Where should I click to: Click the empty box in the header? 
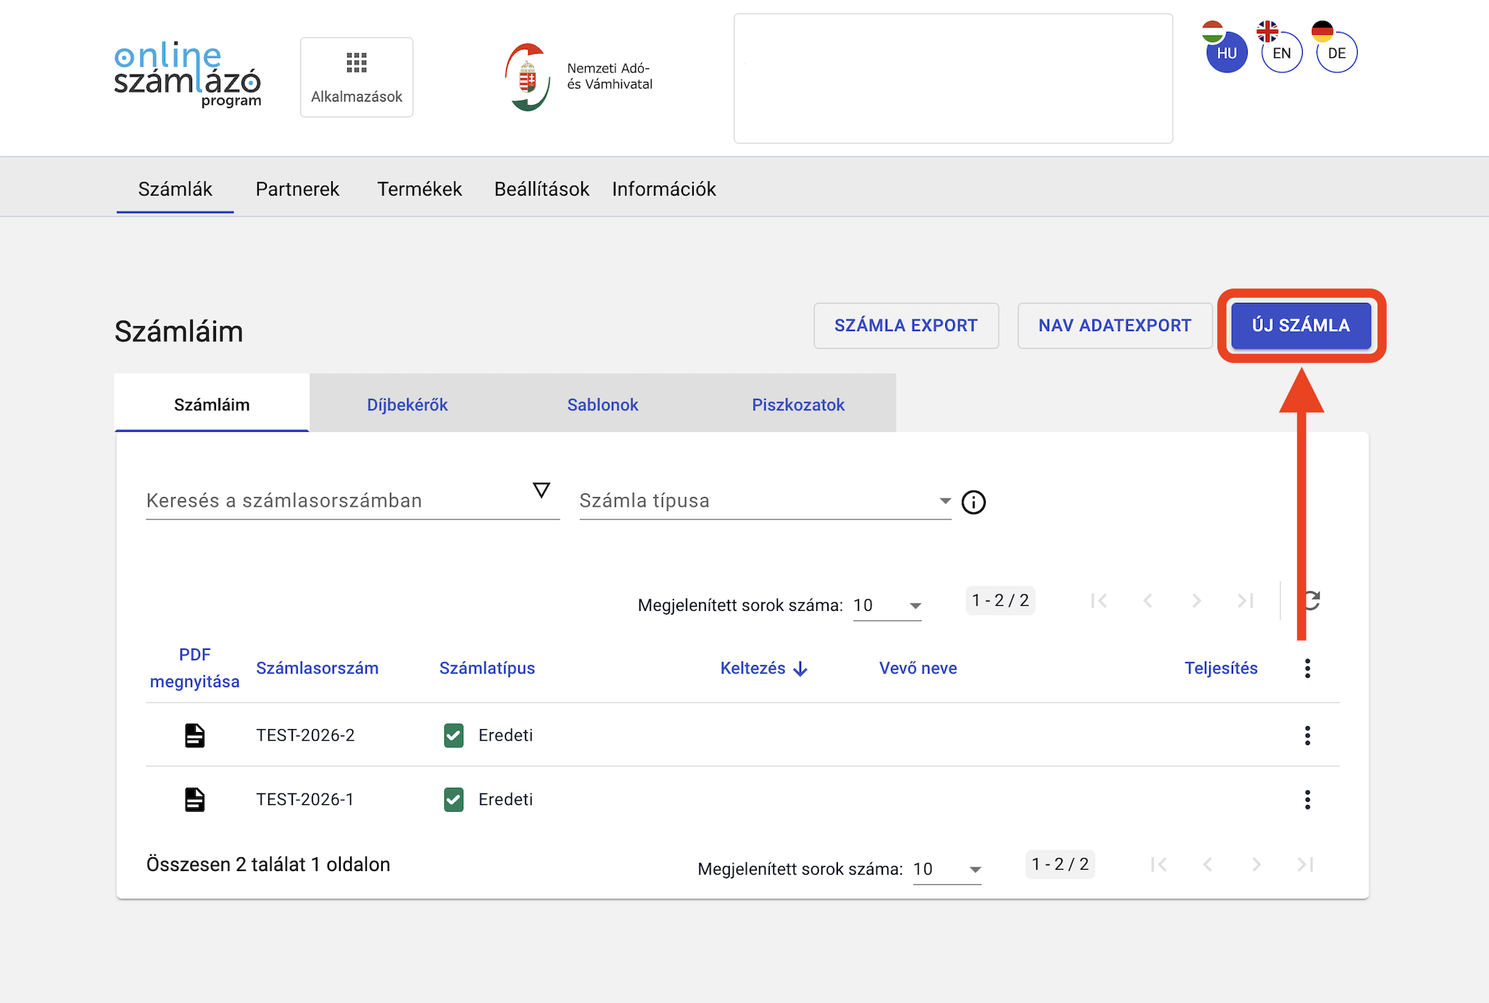[953, 78]
